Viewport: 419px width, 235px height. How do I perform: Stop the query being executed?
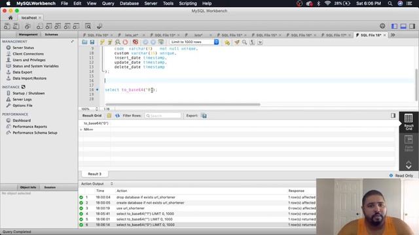tap(125, 42)
